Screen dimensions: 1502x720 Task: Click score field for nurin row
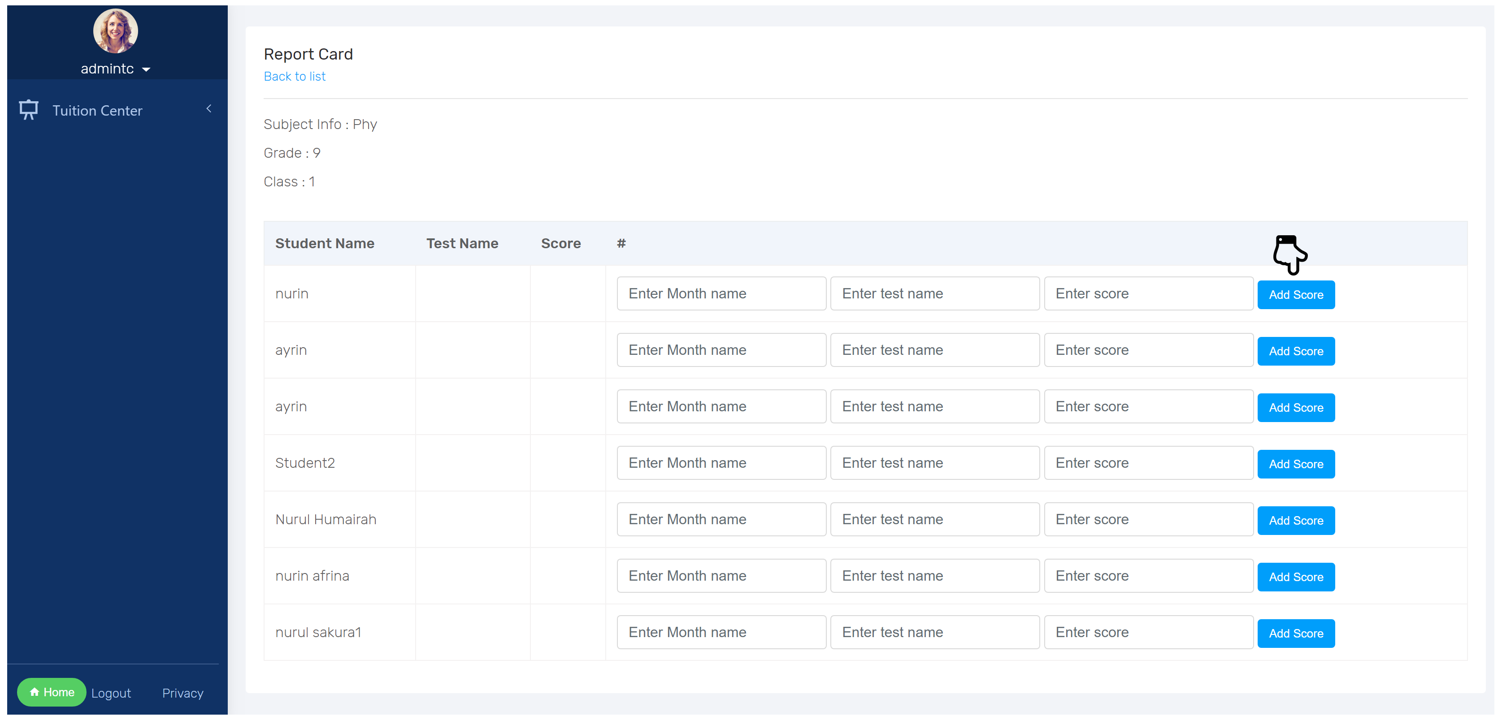click(x=1148, y=293)
